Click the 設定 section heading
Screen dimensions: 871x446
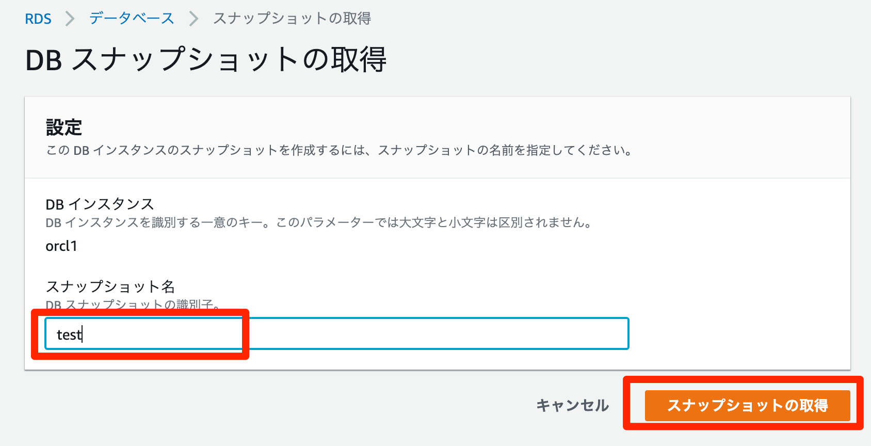(x=64, y=128)
